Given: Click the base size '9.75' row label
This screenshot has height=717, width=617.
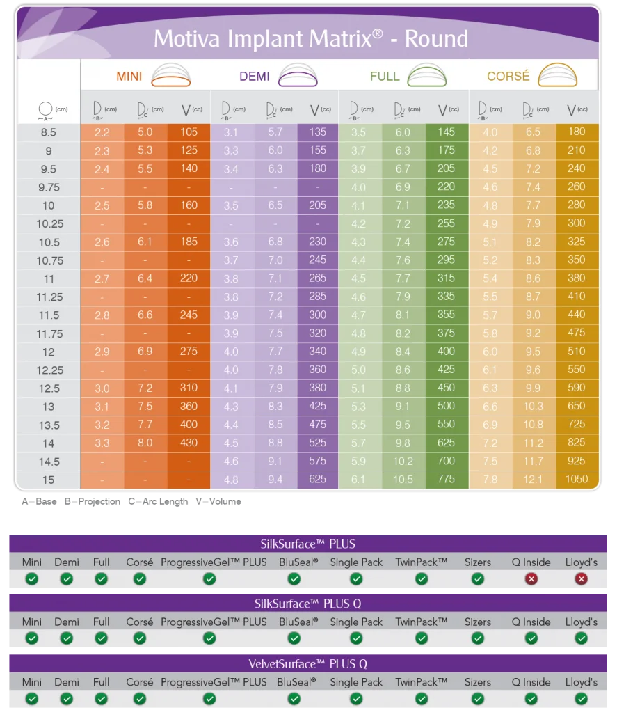Looking at the screenshot, I should (49, 187).
